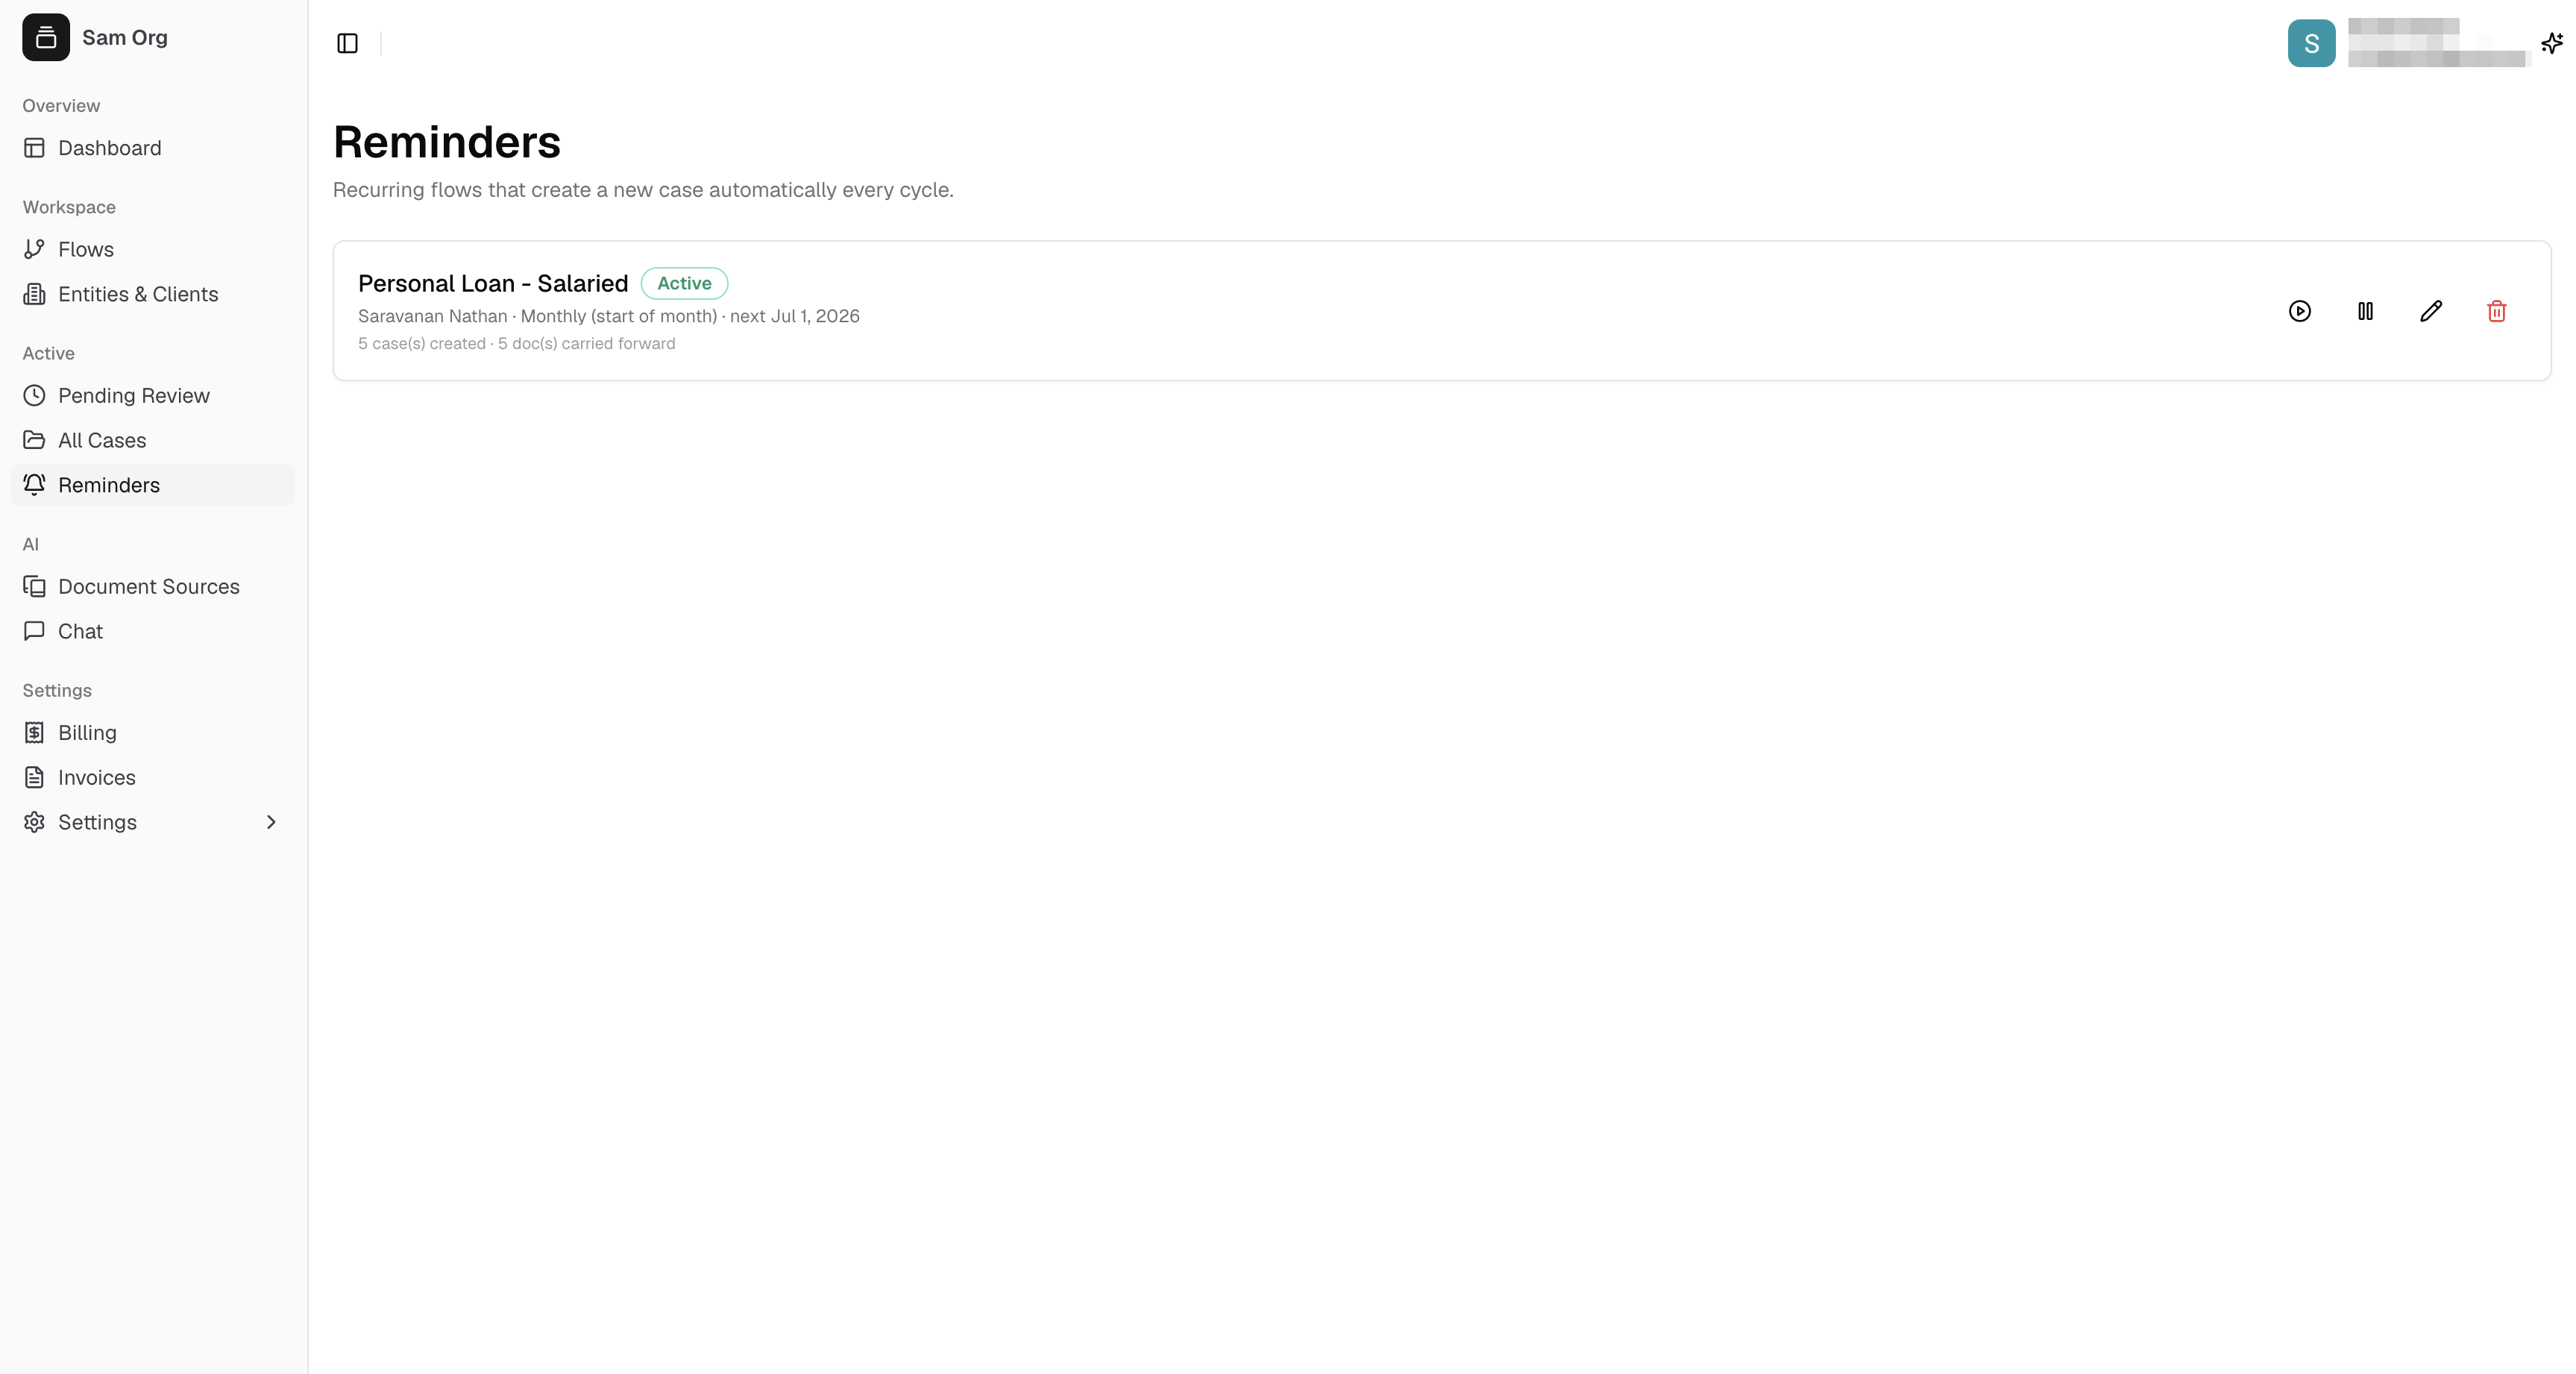Pause the Personal Loan - Salaried reminder
This screenshot has width=2576, height=1374.
2365,311
